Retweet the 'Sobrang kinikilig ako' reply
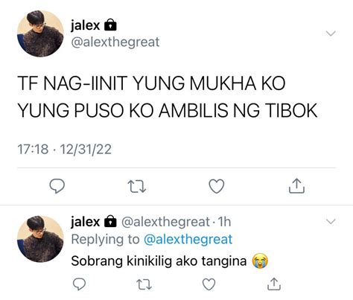This screenshot has width=353, height=300. [x=144, y=284]
